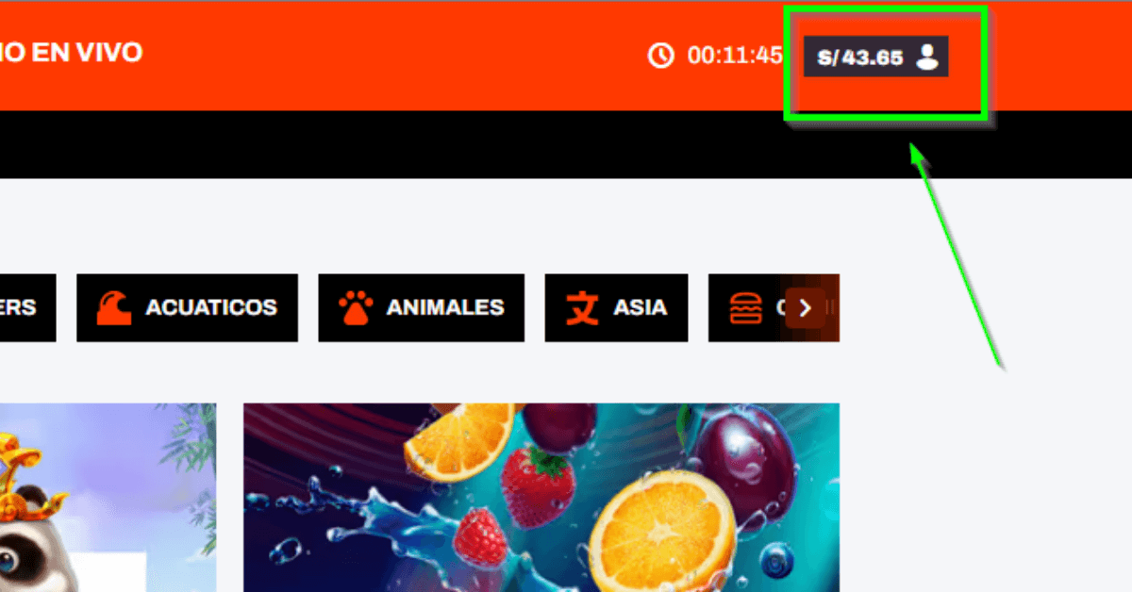The width and height of the screenshot is (1132, 592).
Task: Click the clock icon near session timer
Action: tap(661, 56)
